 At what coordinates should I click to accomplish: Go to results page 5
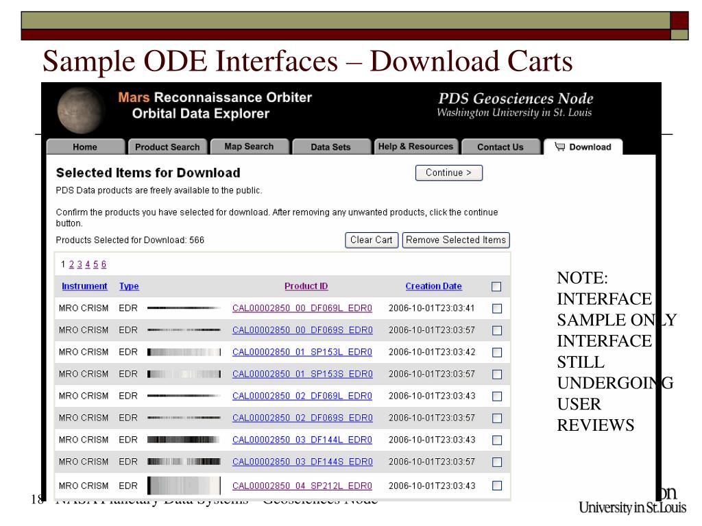click(x=95, y=264)
